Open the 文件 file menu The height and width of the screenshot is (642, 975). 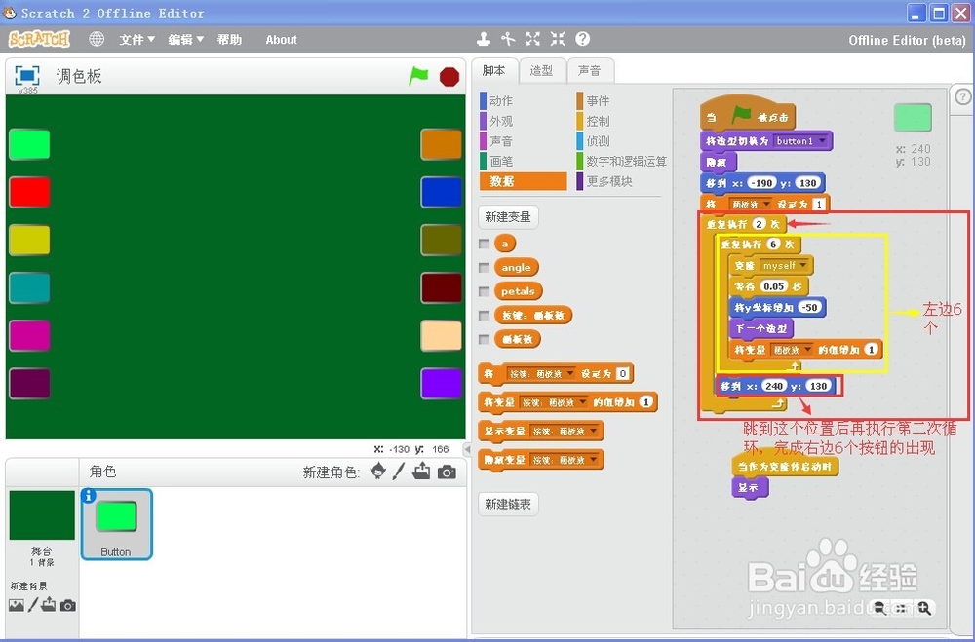coord(136,40)
